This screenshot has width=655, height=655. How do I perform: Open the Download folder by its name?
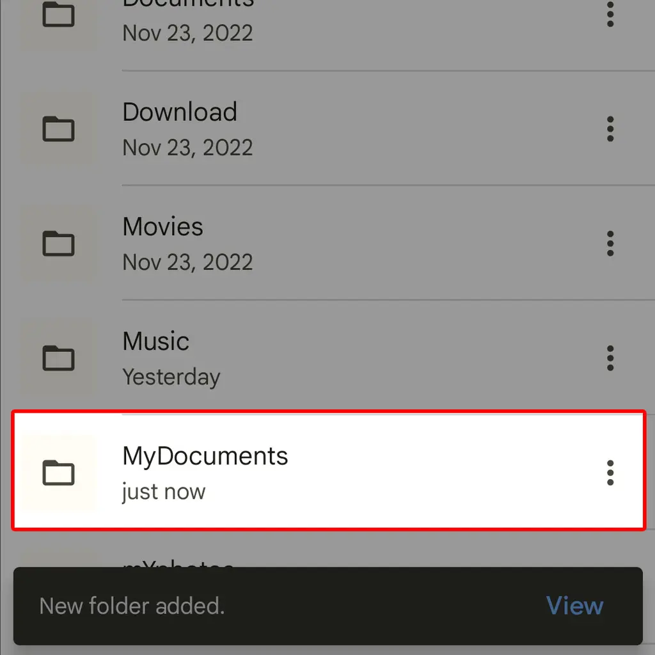(x=180, y=113)
